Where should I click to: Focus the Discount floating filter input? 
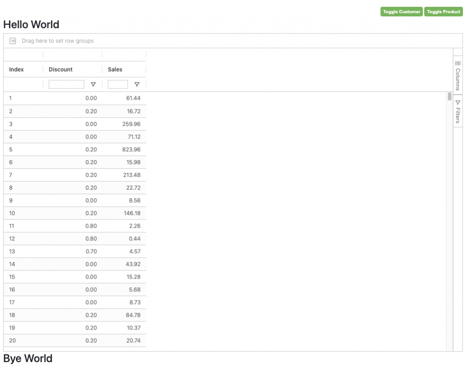click(67, 84)
